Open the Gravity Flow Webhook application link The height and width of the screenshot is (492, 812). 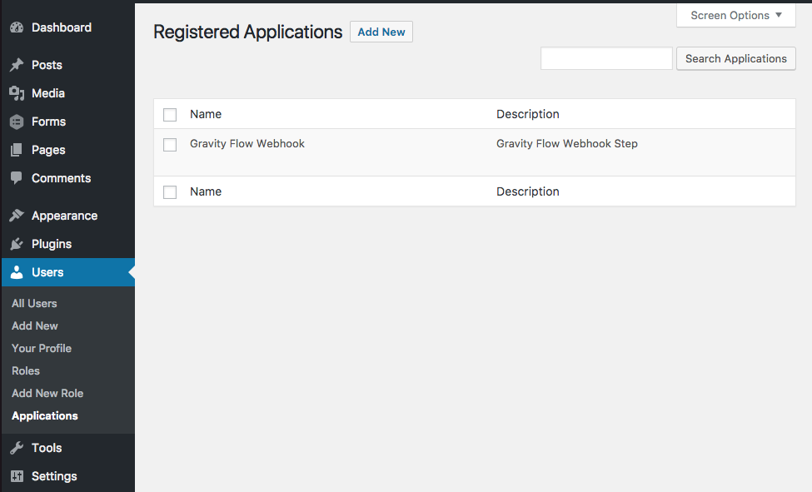247,144
